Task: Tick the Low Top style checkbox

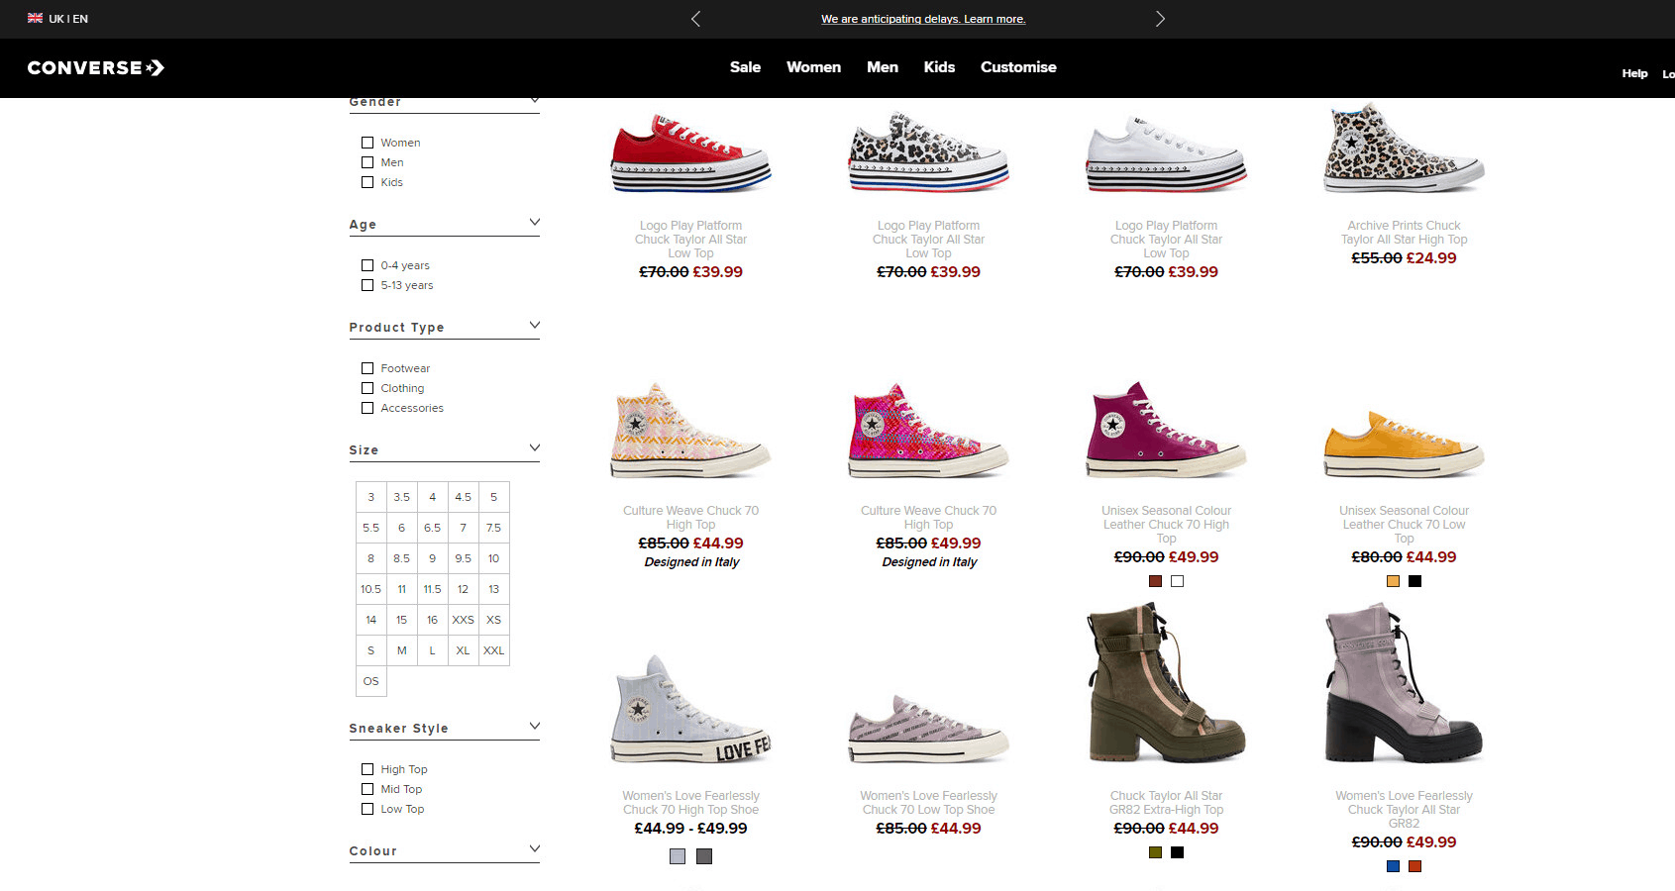Action: [x=367, y=809]
